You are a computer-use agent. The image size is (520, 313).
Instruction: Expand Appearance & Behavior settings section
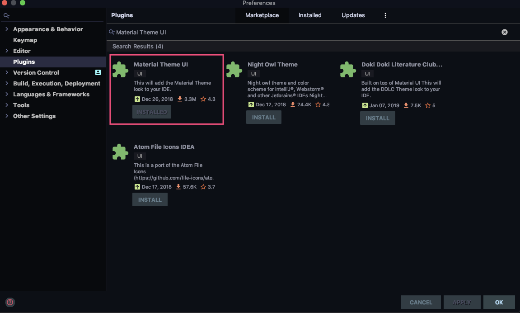7,29
